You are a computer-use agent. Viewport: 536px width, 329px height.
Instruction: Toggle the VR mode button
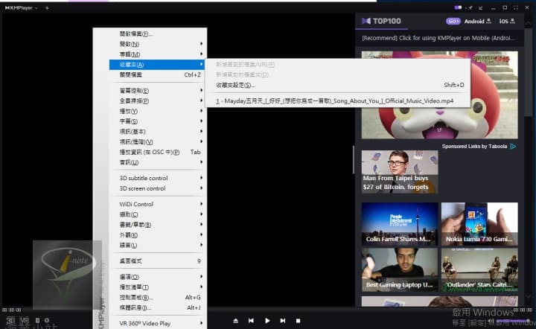coord(25,320)
